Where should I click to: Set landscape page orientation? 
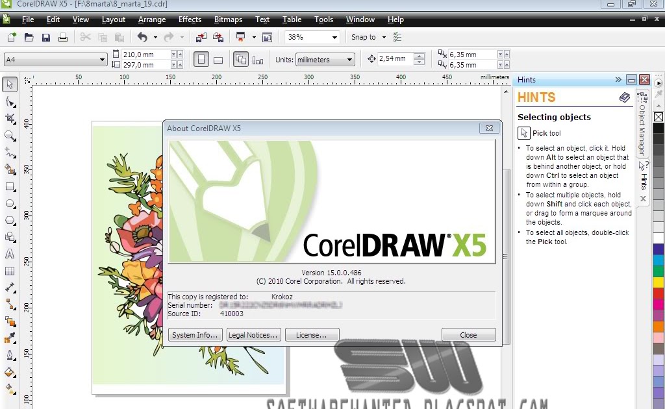(x=218, y=60)
